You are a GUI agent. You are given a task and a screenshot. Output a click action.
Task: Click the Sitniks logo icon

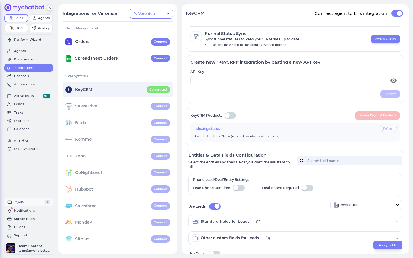[69, 239]
